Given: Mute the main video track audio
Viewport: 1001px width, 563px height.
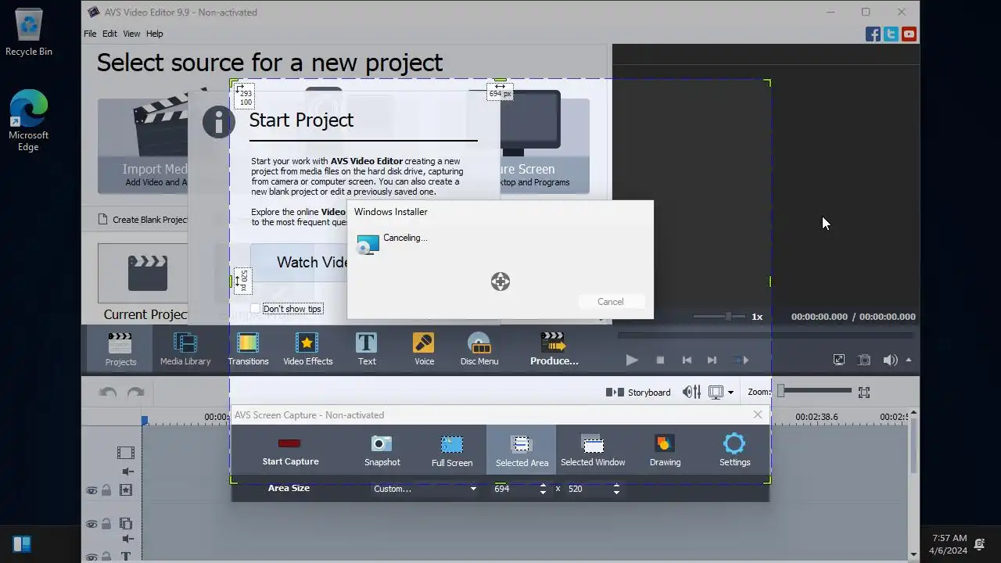Looking at the screenshot, I should pos(127,472).
